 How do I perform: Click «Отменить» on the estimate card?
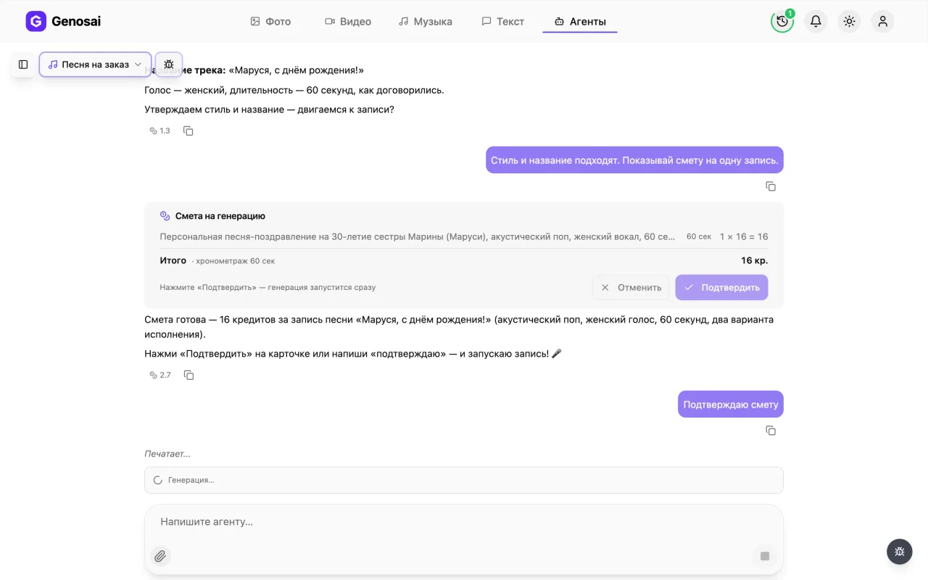(x=631, y=287)
